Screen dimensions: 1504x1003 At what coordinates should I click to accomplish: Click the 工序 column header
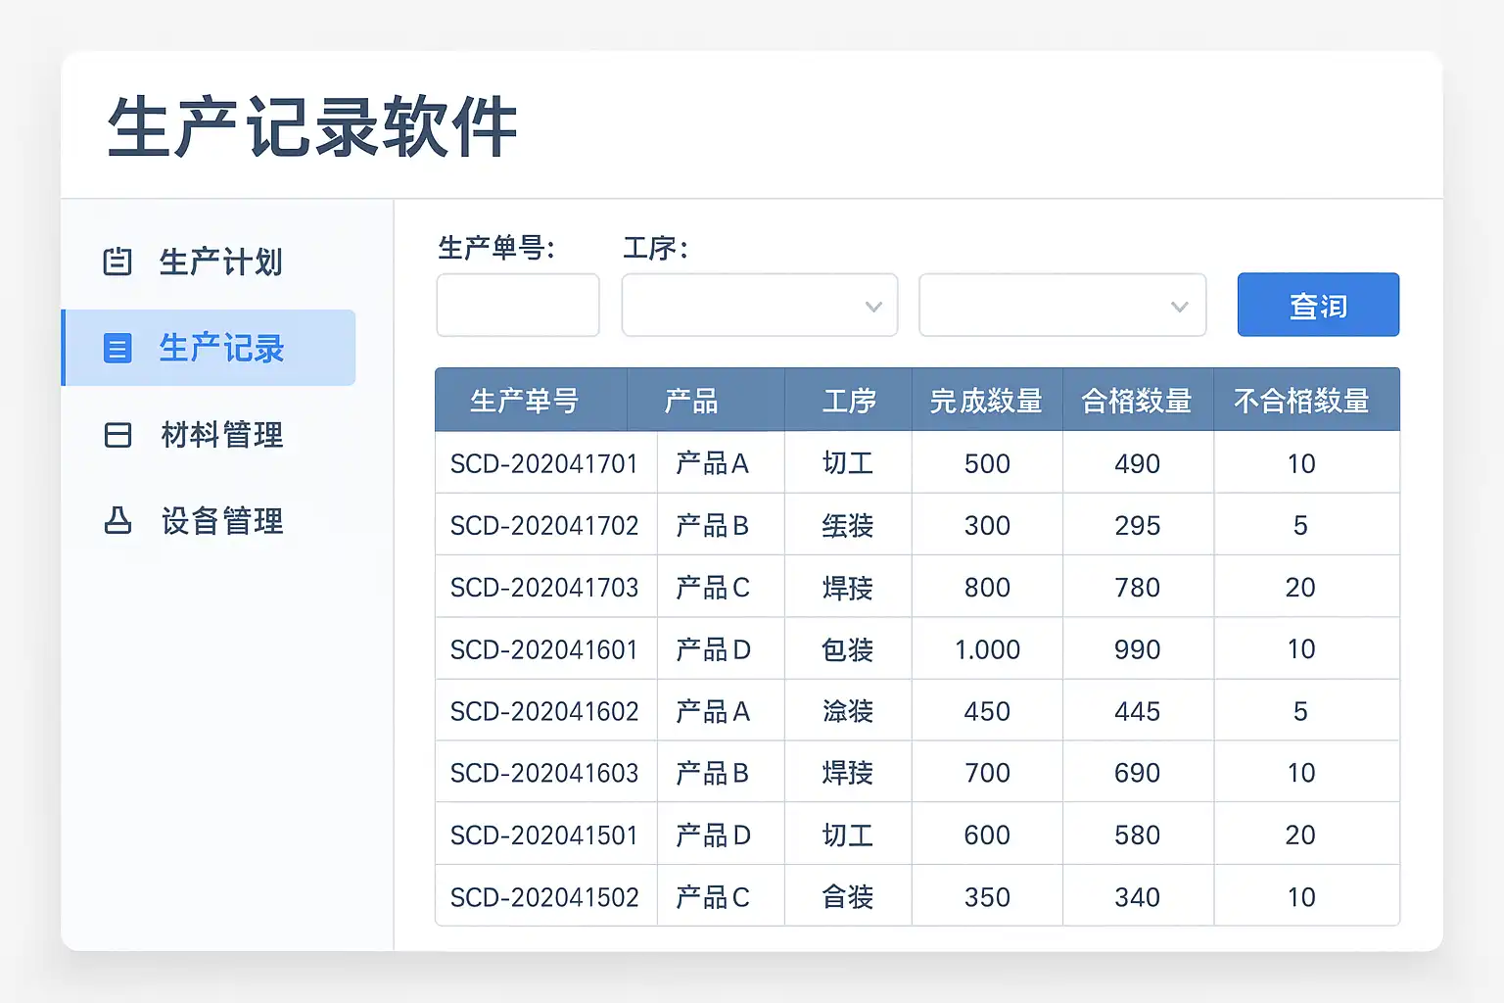848,401
